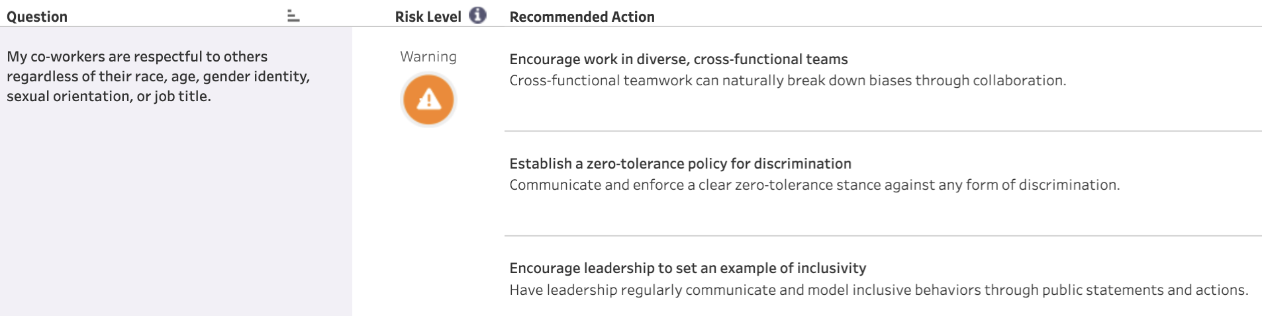Select 'Encourage work in diverse, cross-functional teams' title
Screen dimensions: 1262x316
pyautogui.click(x=678, y=59)
